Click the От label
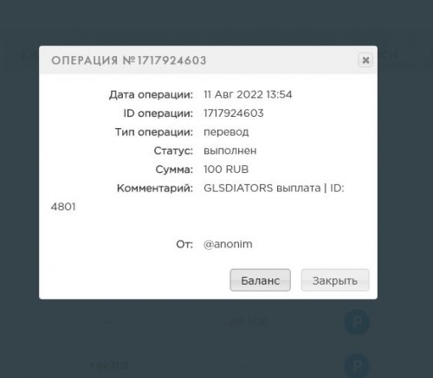Image resolution: width=433 pixels, height=378 pixels. click(x=184, y=244)
